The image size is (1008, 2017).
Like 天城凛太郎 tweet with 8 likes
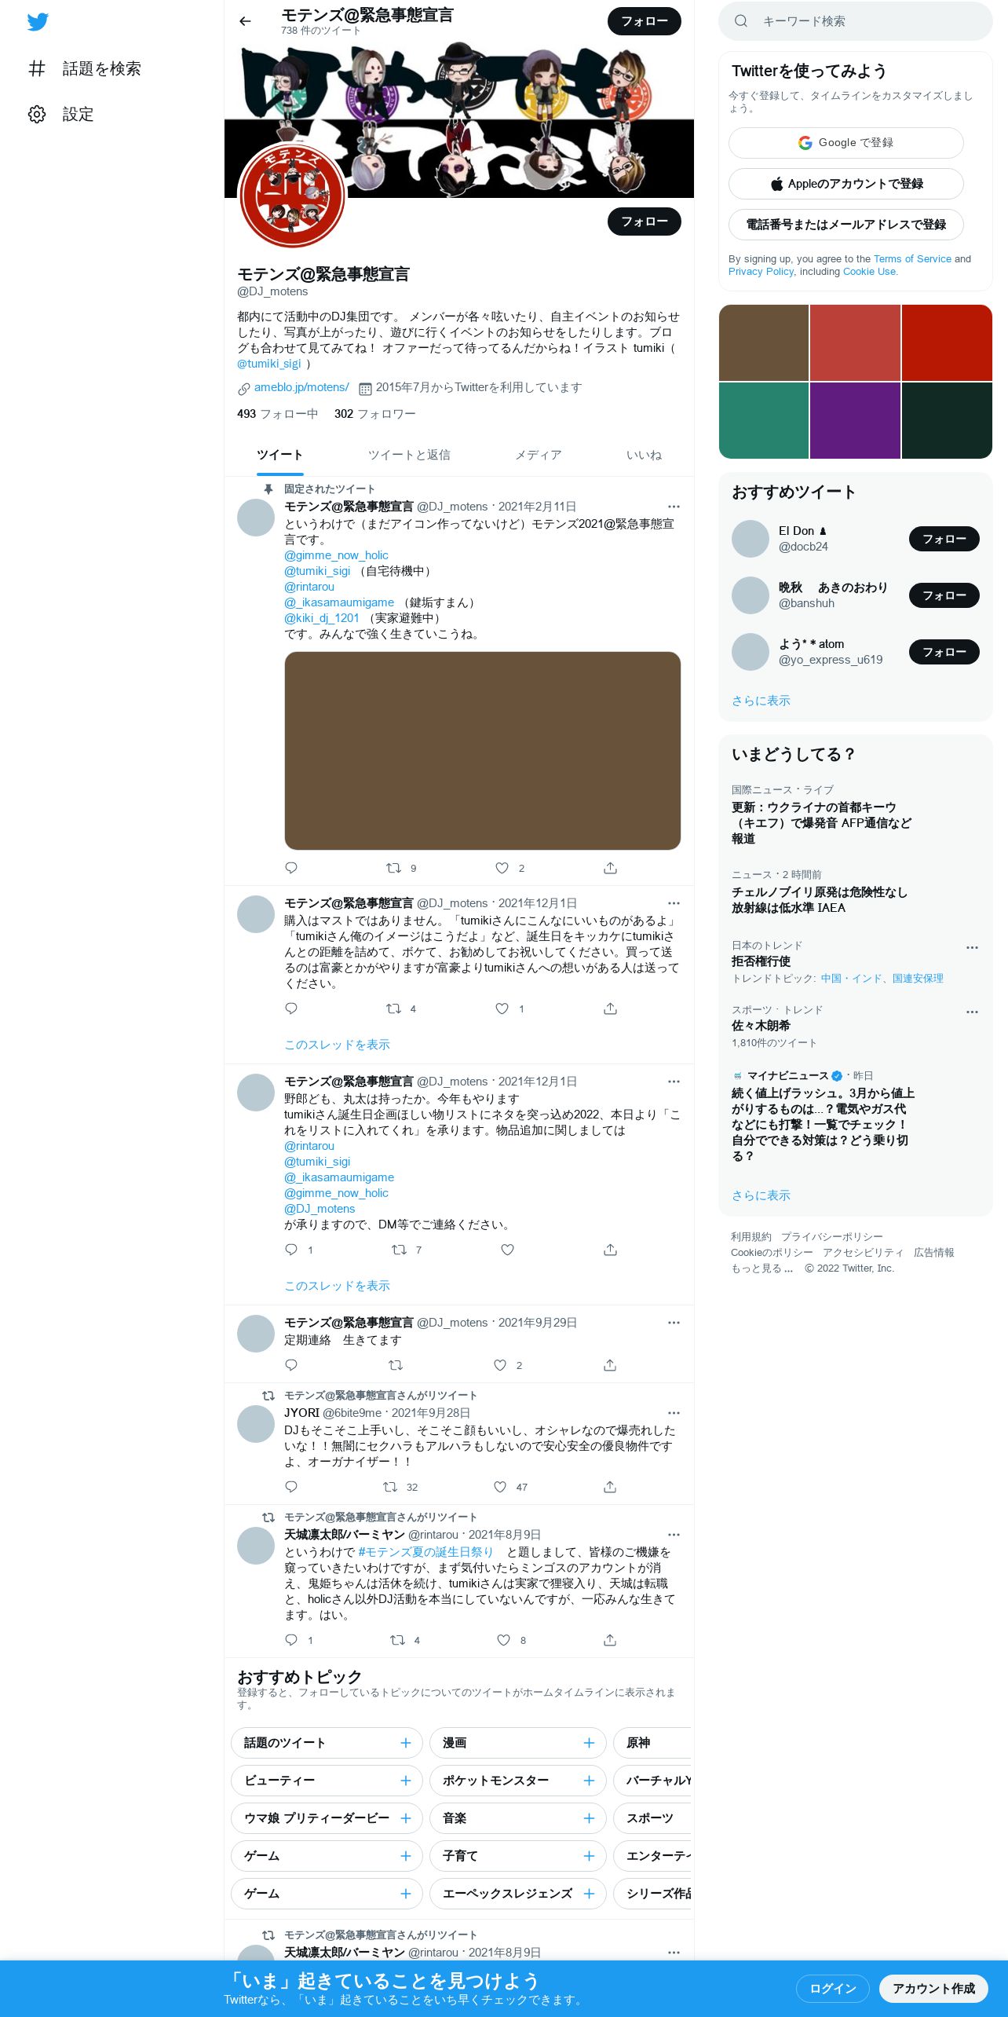[x=504, y=1640]
